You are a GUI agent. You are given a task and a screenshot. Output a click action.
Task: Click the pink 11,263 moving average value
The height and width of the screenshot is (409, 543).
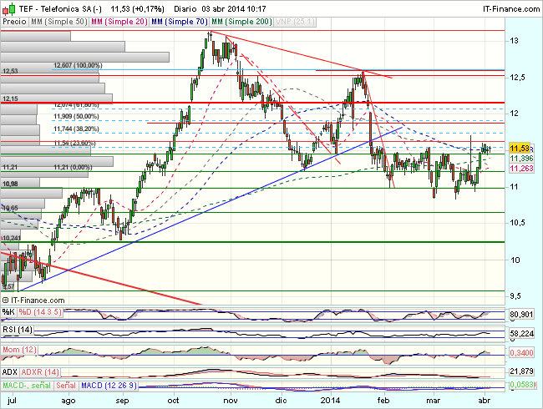click(521, 168)
